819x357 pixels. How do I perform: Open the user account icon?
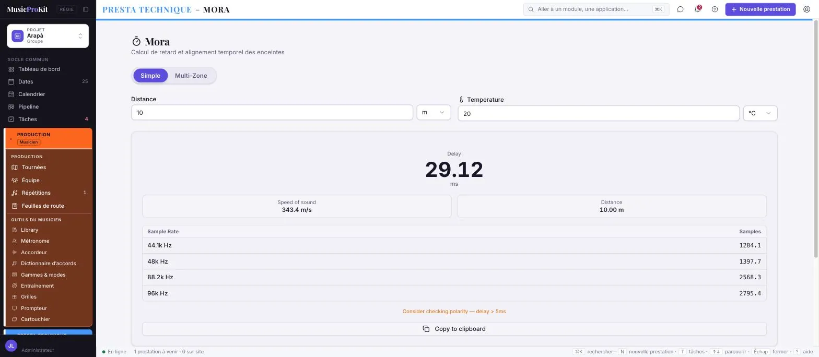(806, 9)
